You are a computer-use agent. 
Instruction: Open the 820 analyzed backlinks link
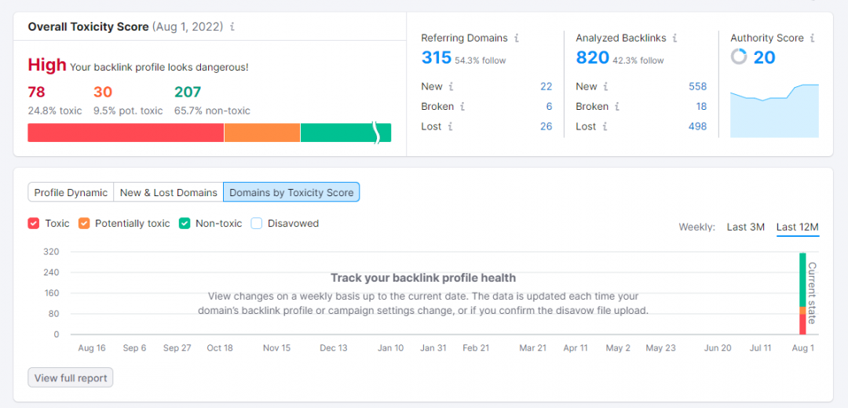coord(592,57)
